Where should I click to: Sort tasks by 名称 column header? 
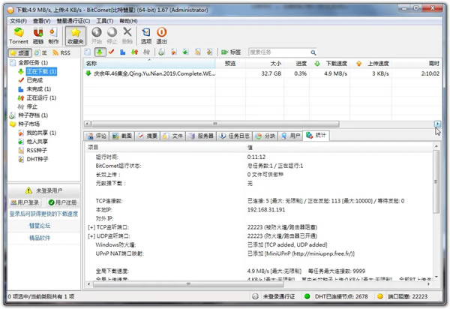click(149, 64)
